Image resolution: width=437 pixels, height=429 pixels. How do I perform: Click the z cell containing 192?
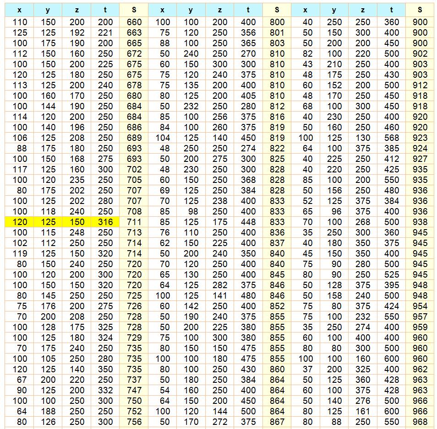pos(76,32)
